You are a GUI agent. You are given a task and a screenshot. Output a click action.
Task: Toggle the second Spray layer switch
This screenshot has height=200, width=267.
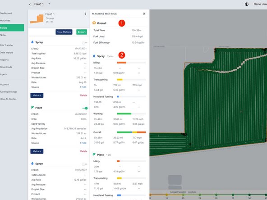[85, 164]
